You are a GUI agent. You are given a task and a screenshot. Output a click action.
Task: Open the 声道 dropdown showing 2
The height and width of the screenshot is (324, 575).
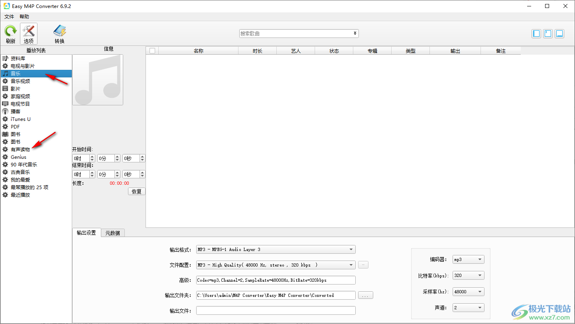(x=469, y=308)
